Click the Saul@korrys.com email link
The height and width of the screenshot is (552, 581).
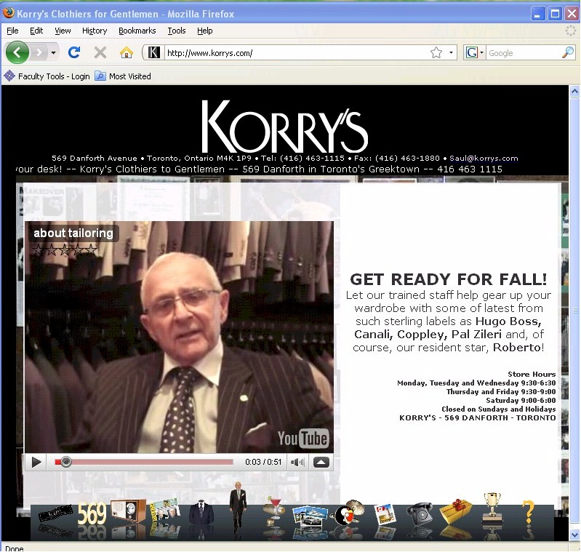[484, 159]
